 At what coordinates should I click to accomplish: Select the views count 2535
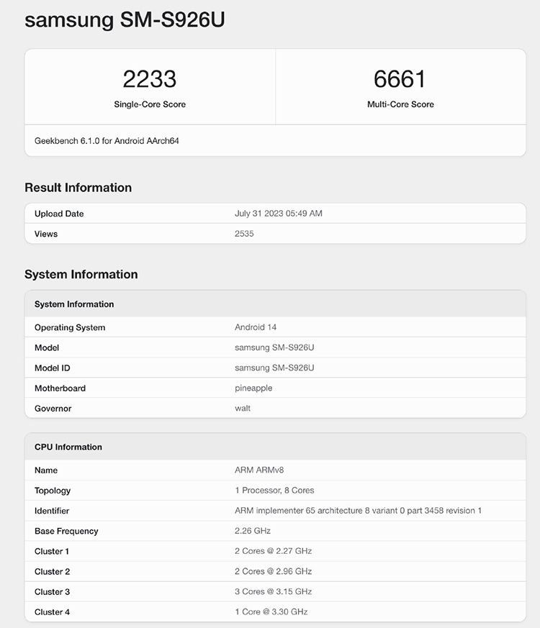tap(244, 234)
